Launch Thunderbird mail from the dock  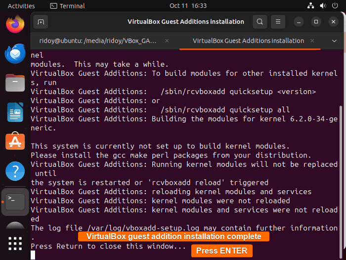tap(15, 53)
